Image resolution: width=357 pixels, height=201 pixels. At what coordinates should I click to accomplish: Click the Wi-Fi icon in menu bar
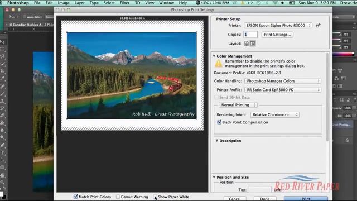[275, 3]
